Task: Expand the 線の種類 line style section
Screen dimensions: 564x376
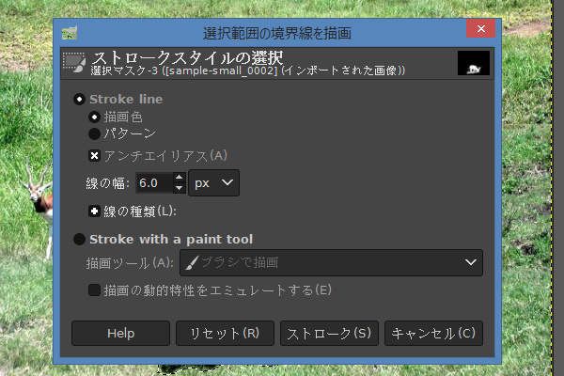Action: [94, 211]
